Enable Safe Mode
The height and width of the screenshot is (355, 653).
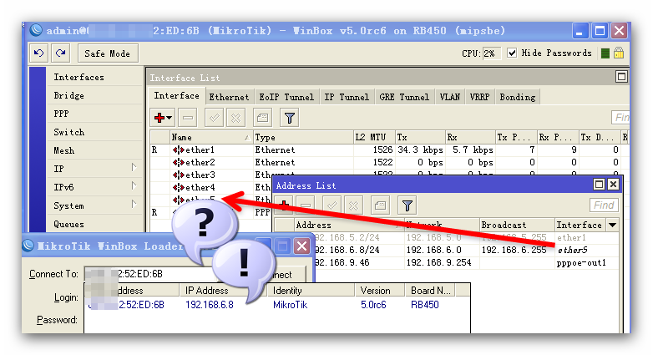point(108,53)
